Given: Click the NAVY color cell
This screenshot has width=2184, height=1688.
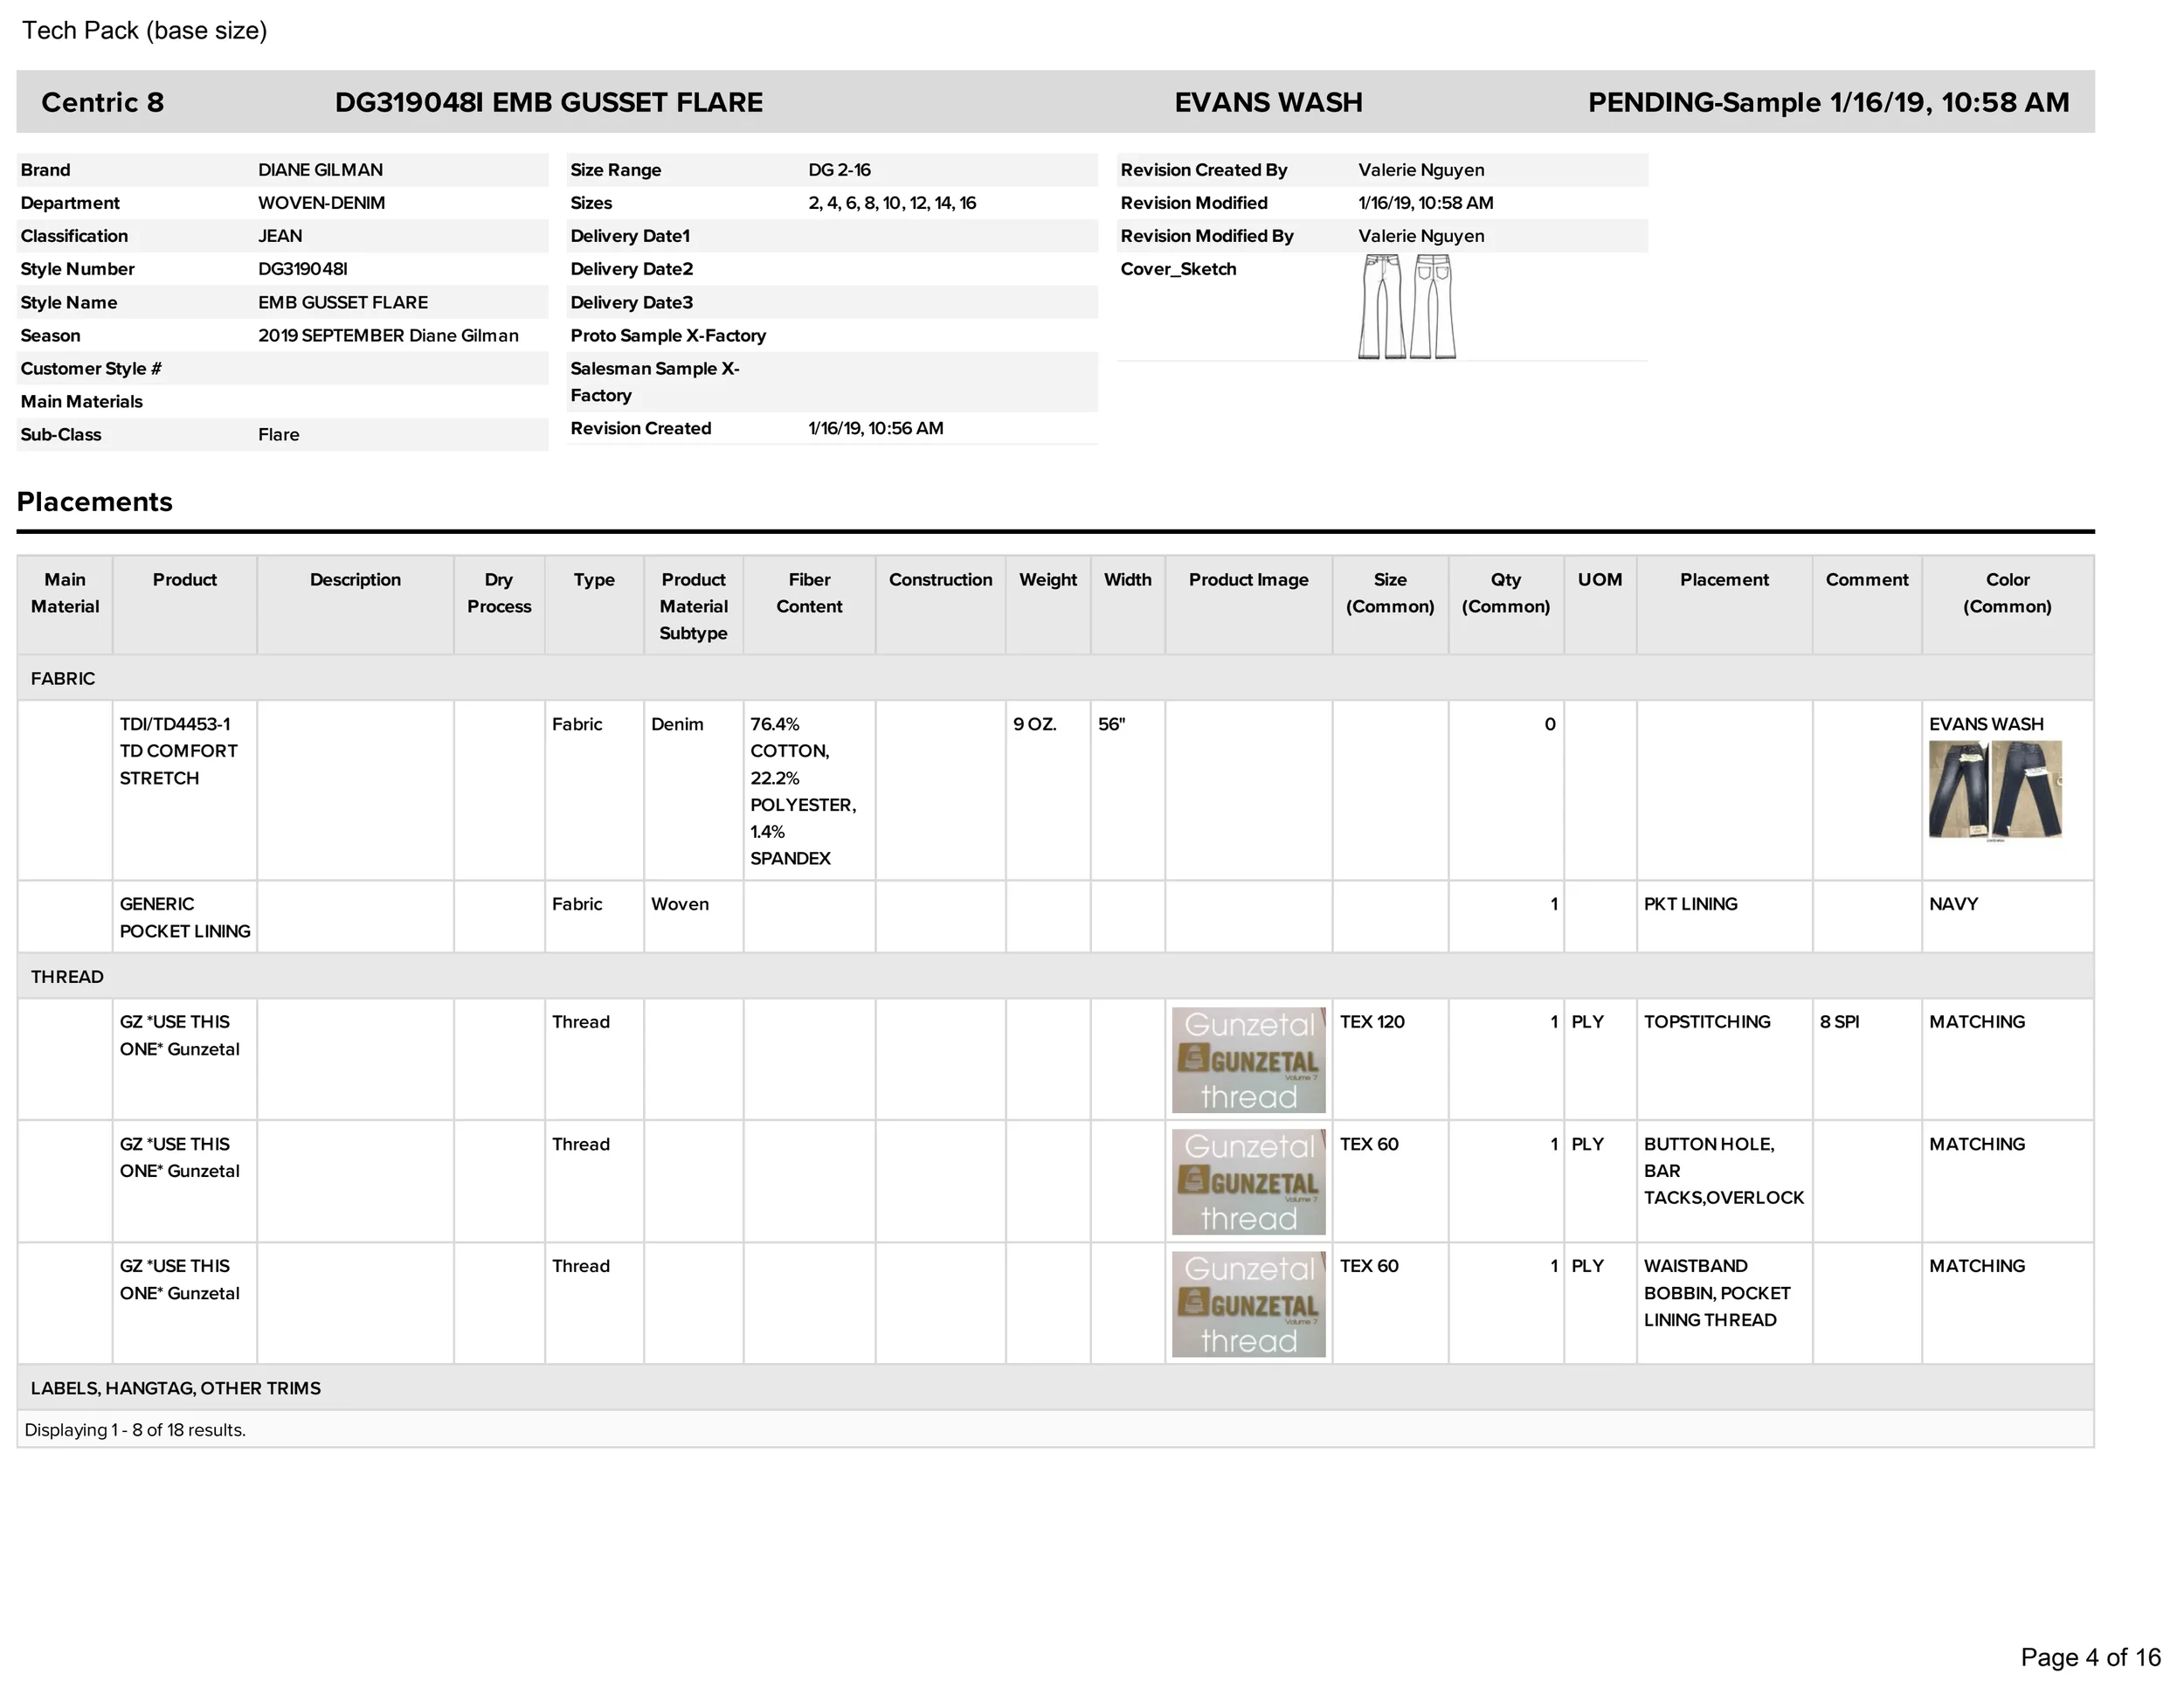Looking at the screenshot, I should click(x=2007, y=917).
